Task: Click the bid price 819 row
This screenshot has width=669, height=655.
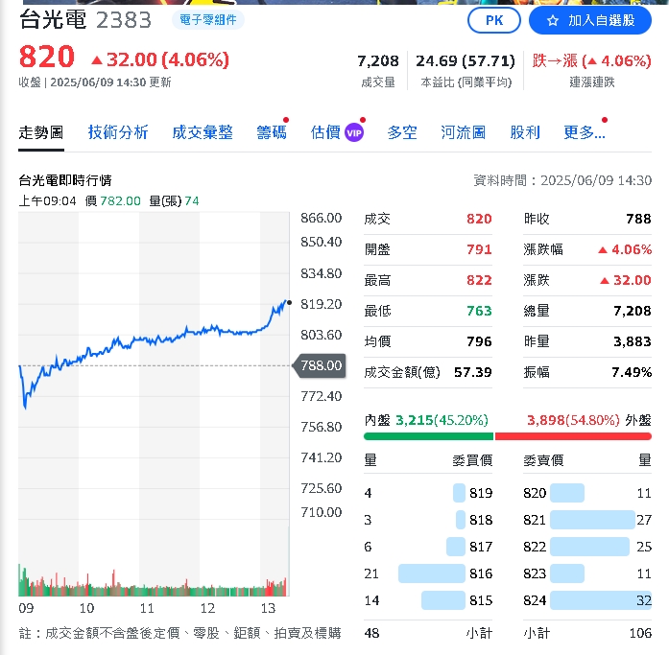Action: tap(428, 493)
